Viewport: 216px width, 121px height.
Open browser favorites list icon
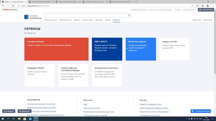pos(197,6)
